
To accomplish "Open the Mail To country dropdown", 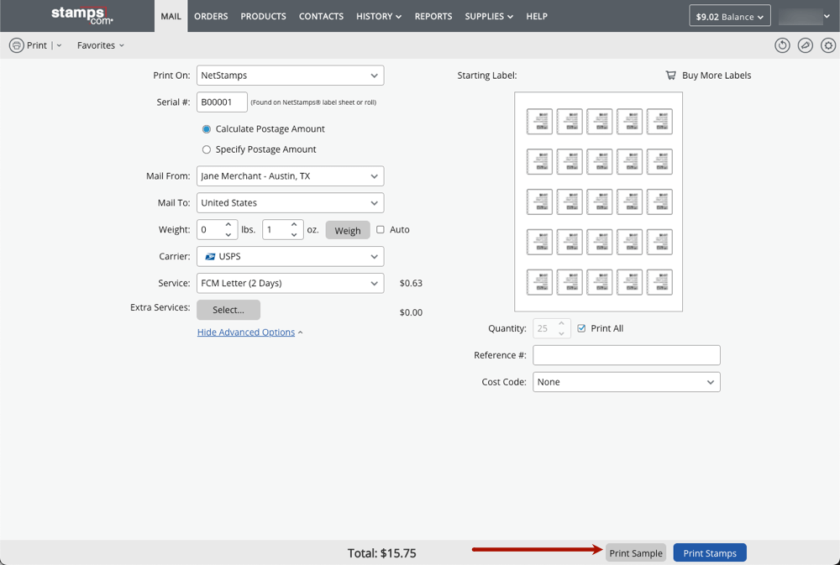I will [x=291, y=203].
